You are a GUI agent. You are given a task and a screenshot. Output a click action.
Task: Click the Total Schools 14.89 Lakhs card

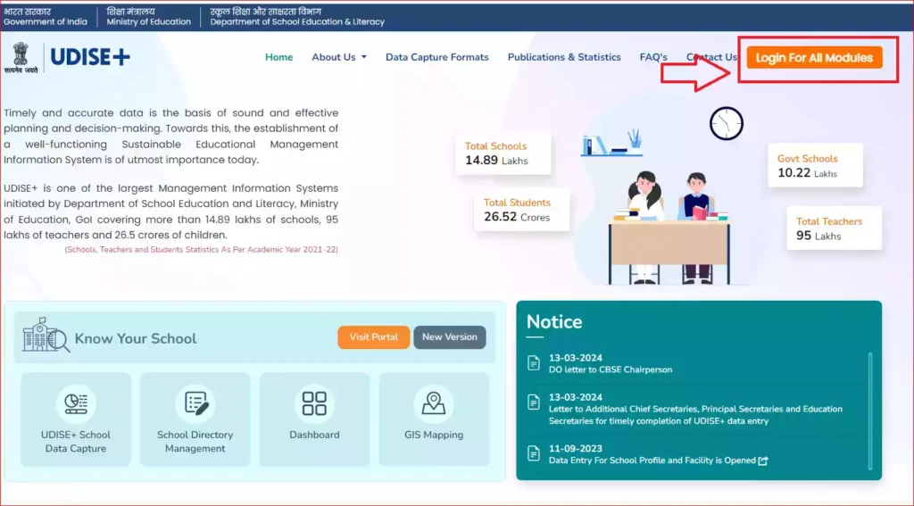point(503,153)
